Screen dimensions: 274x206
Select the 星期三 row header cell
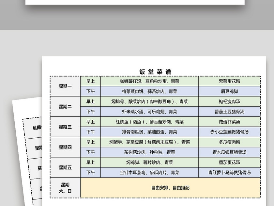pos(65,127)
